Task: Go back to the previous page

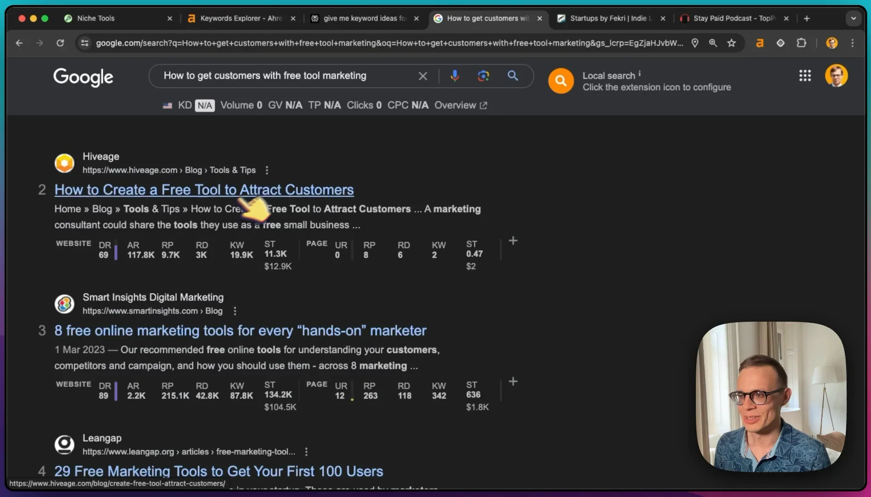Action: [x=19, y=43]
